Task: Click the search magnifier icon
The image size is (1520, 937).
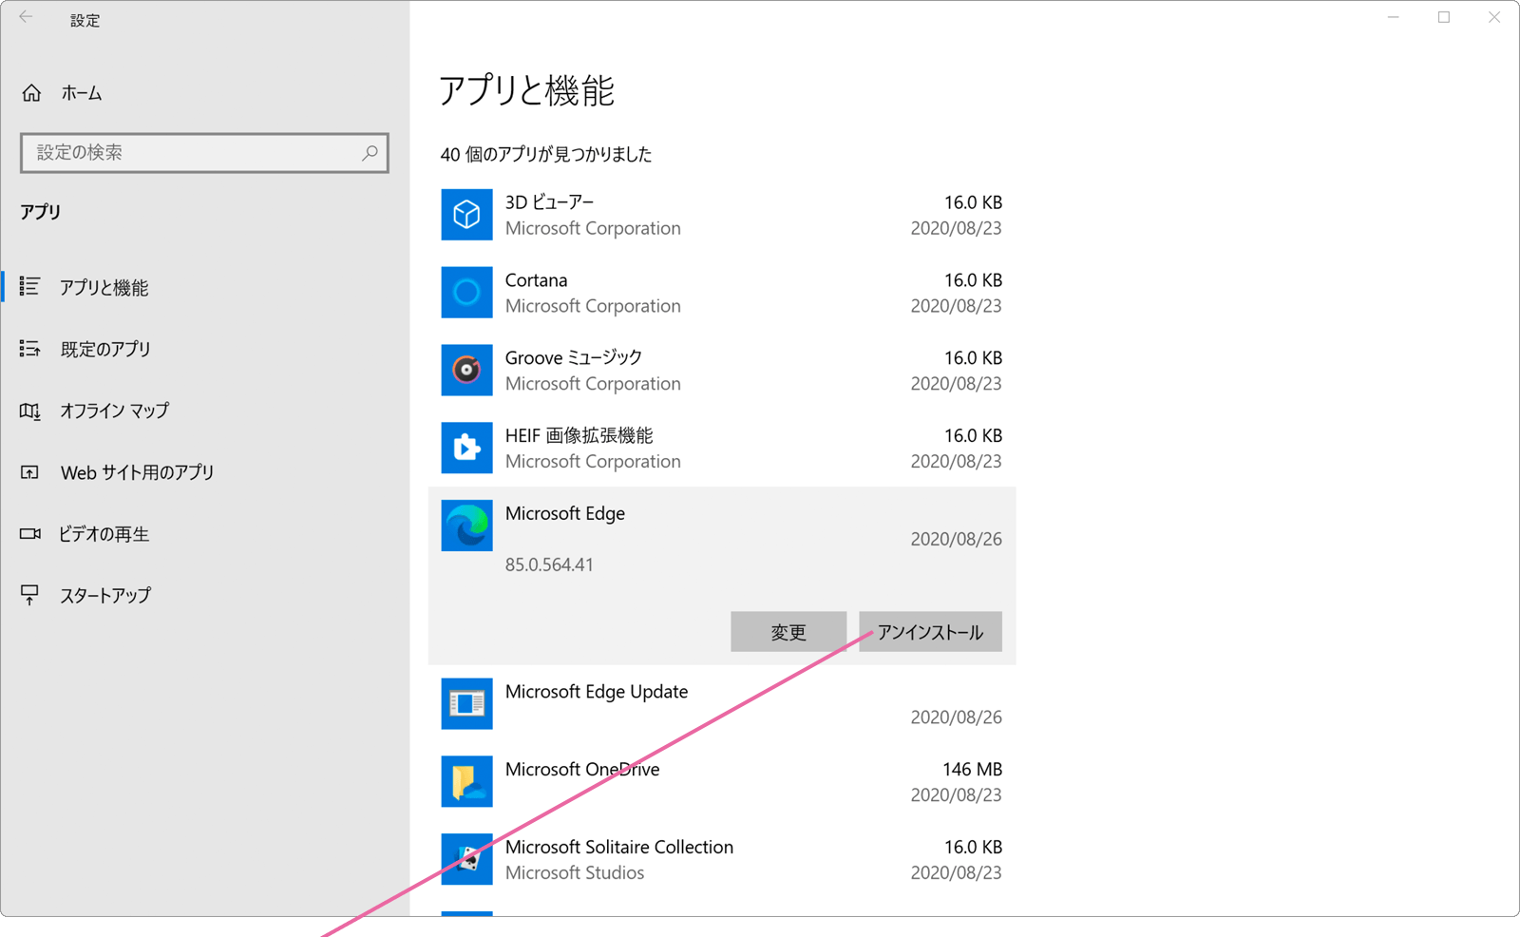Action: coord(370,152)
